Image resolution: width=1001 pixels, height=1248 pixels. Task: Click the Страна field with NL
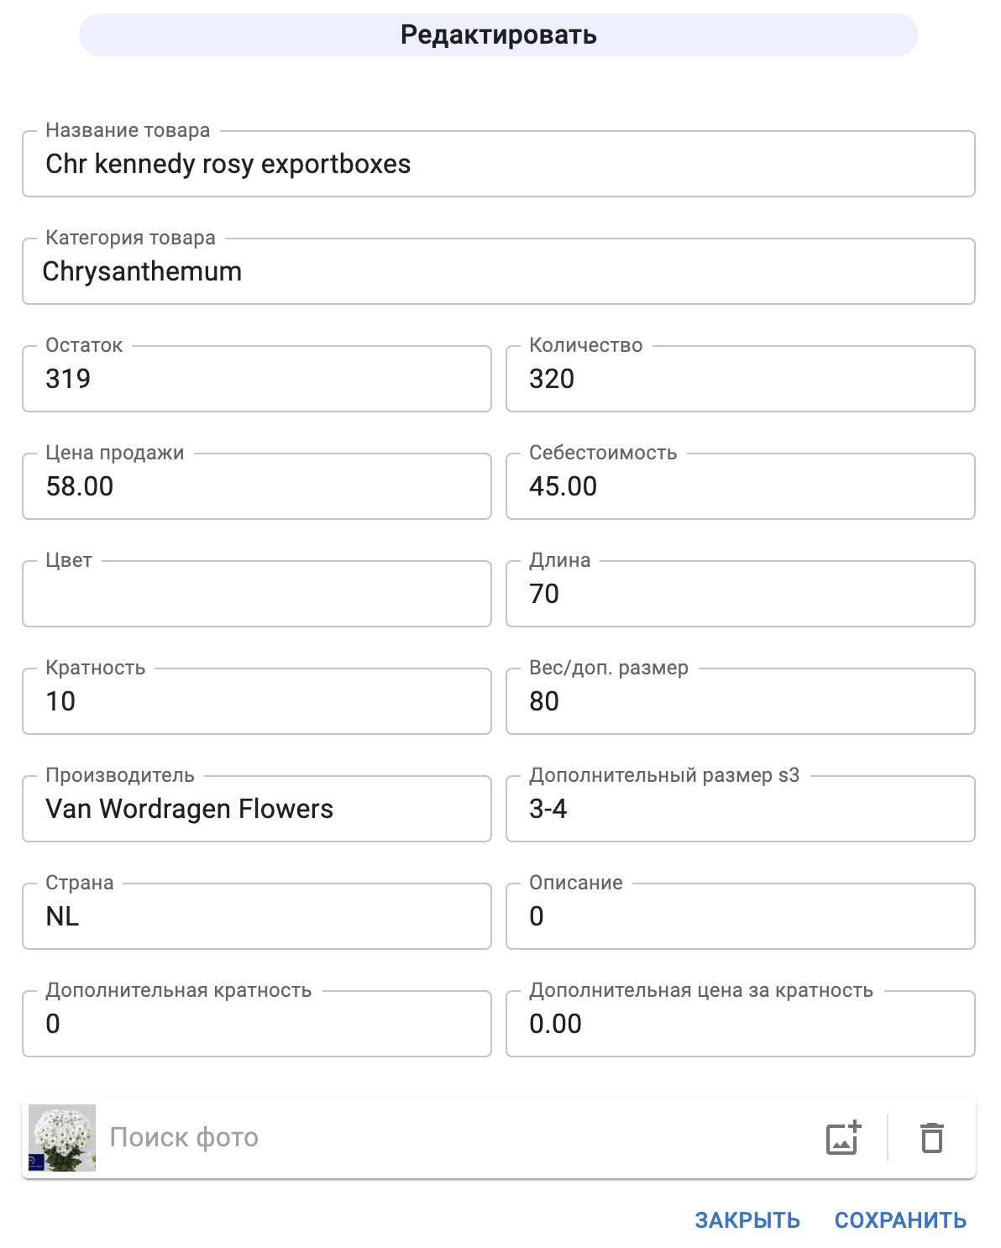(257, 917)
